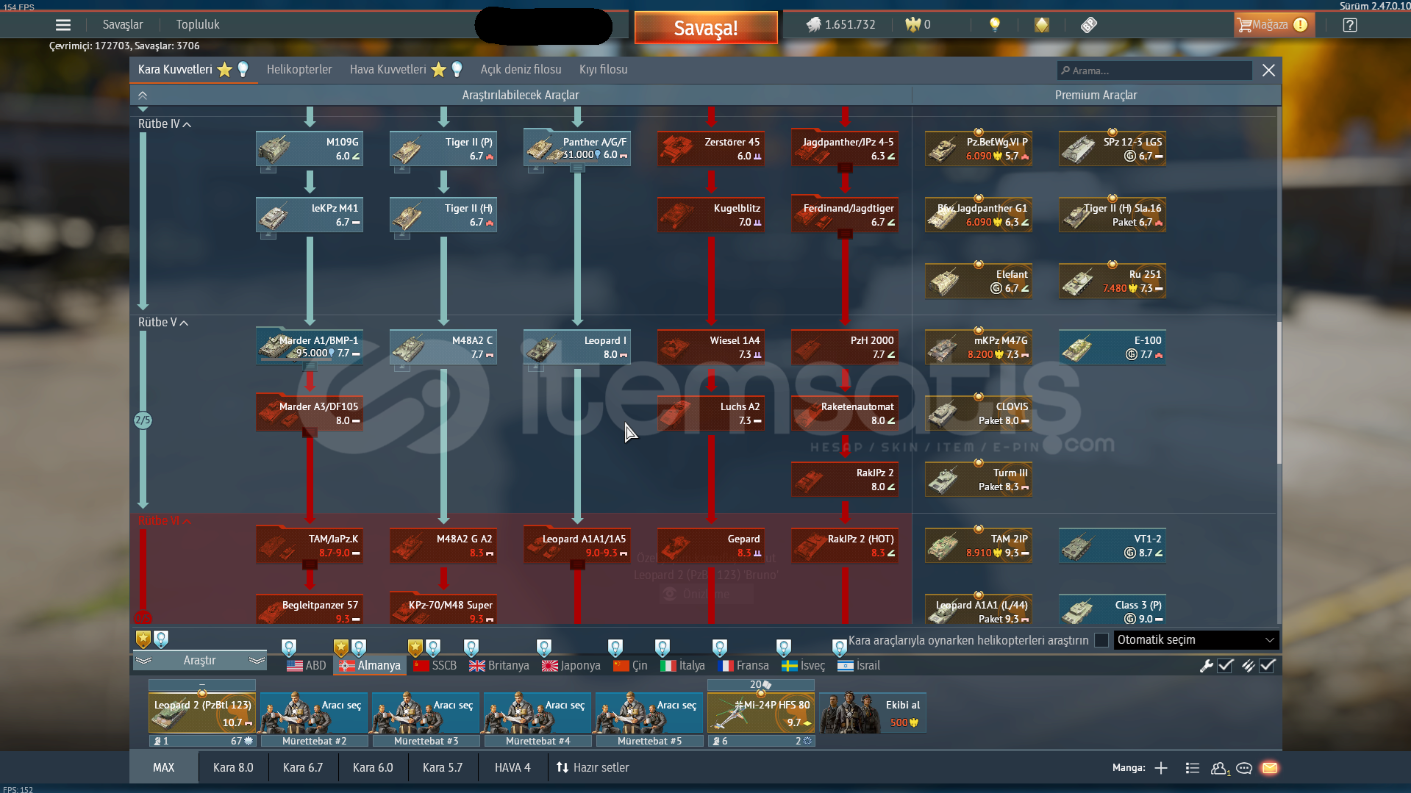Open the Otomatik seçim dropdown

coord(1196,639)
